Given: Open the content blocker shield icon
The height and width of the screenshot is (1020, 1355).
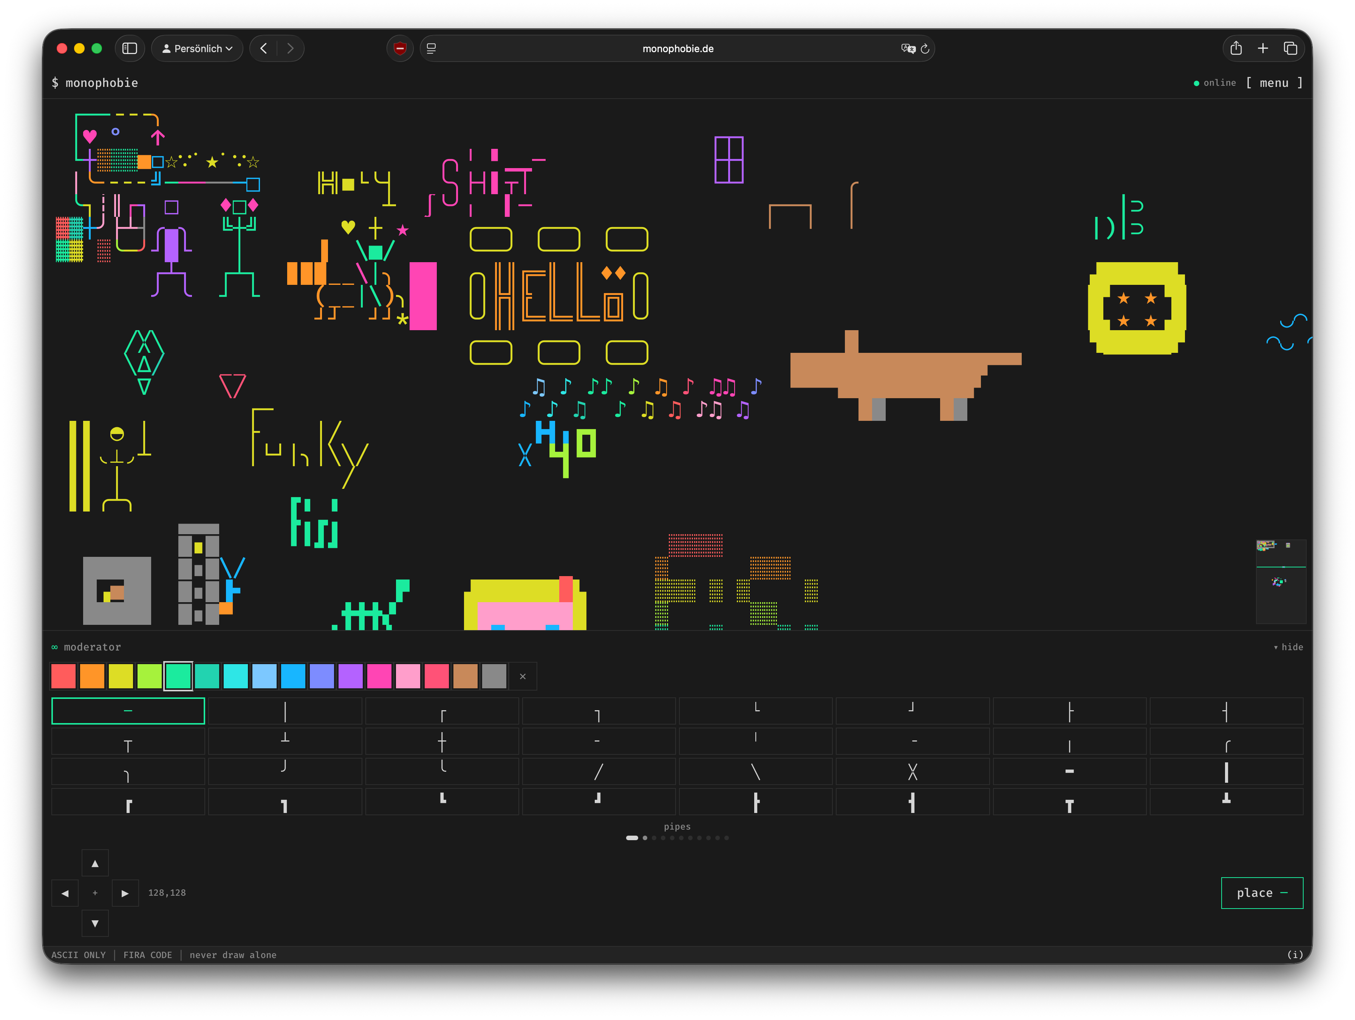Looking at the screenshot, I should (x=400, y=48).
